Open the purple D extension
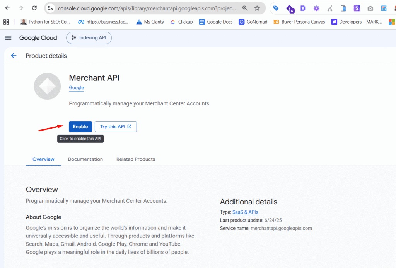 (x=303, y=8)
